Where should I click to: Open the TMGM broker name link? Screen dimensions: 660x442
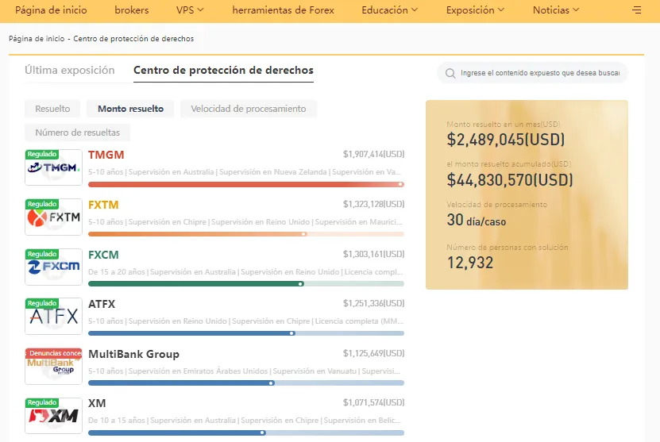tap(106, 155)
